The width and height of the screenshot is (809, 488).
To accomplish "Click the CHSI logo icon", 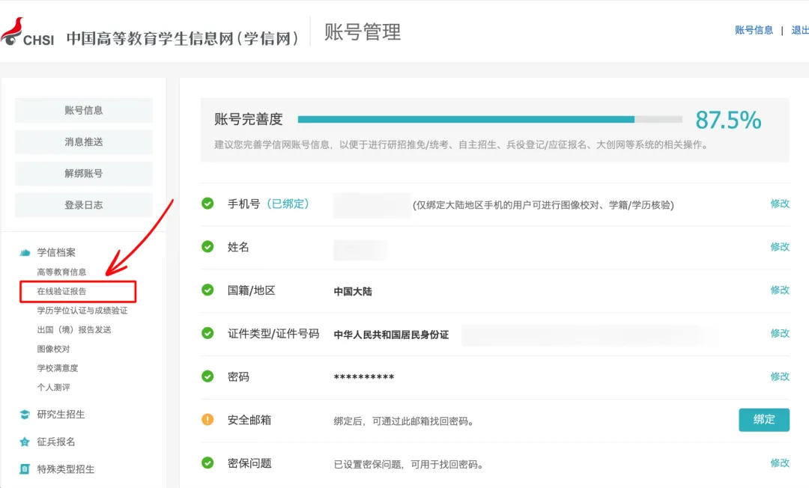I will 28,32.
